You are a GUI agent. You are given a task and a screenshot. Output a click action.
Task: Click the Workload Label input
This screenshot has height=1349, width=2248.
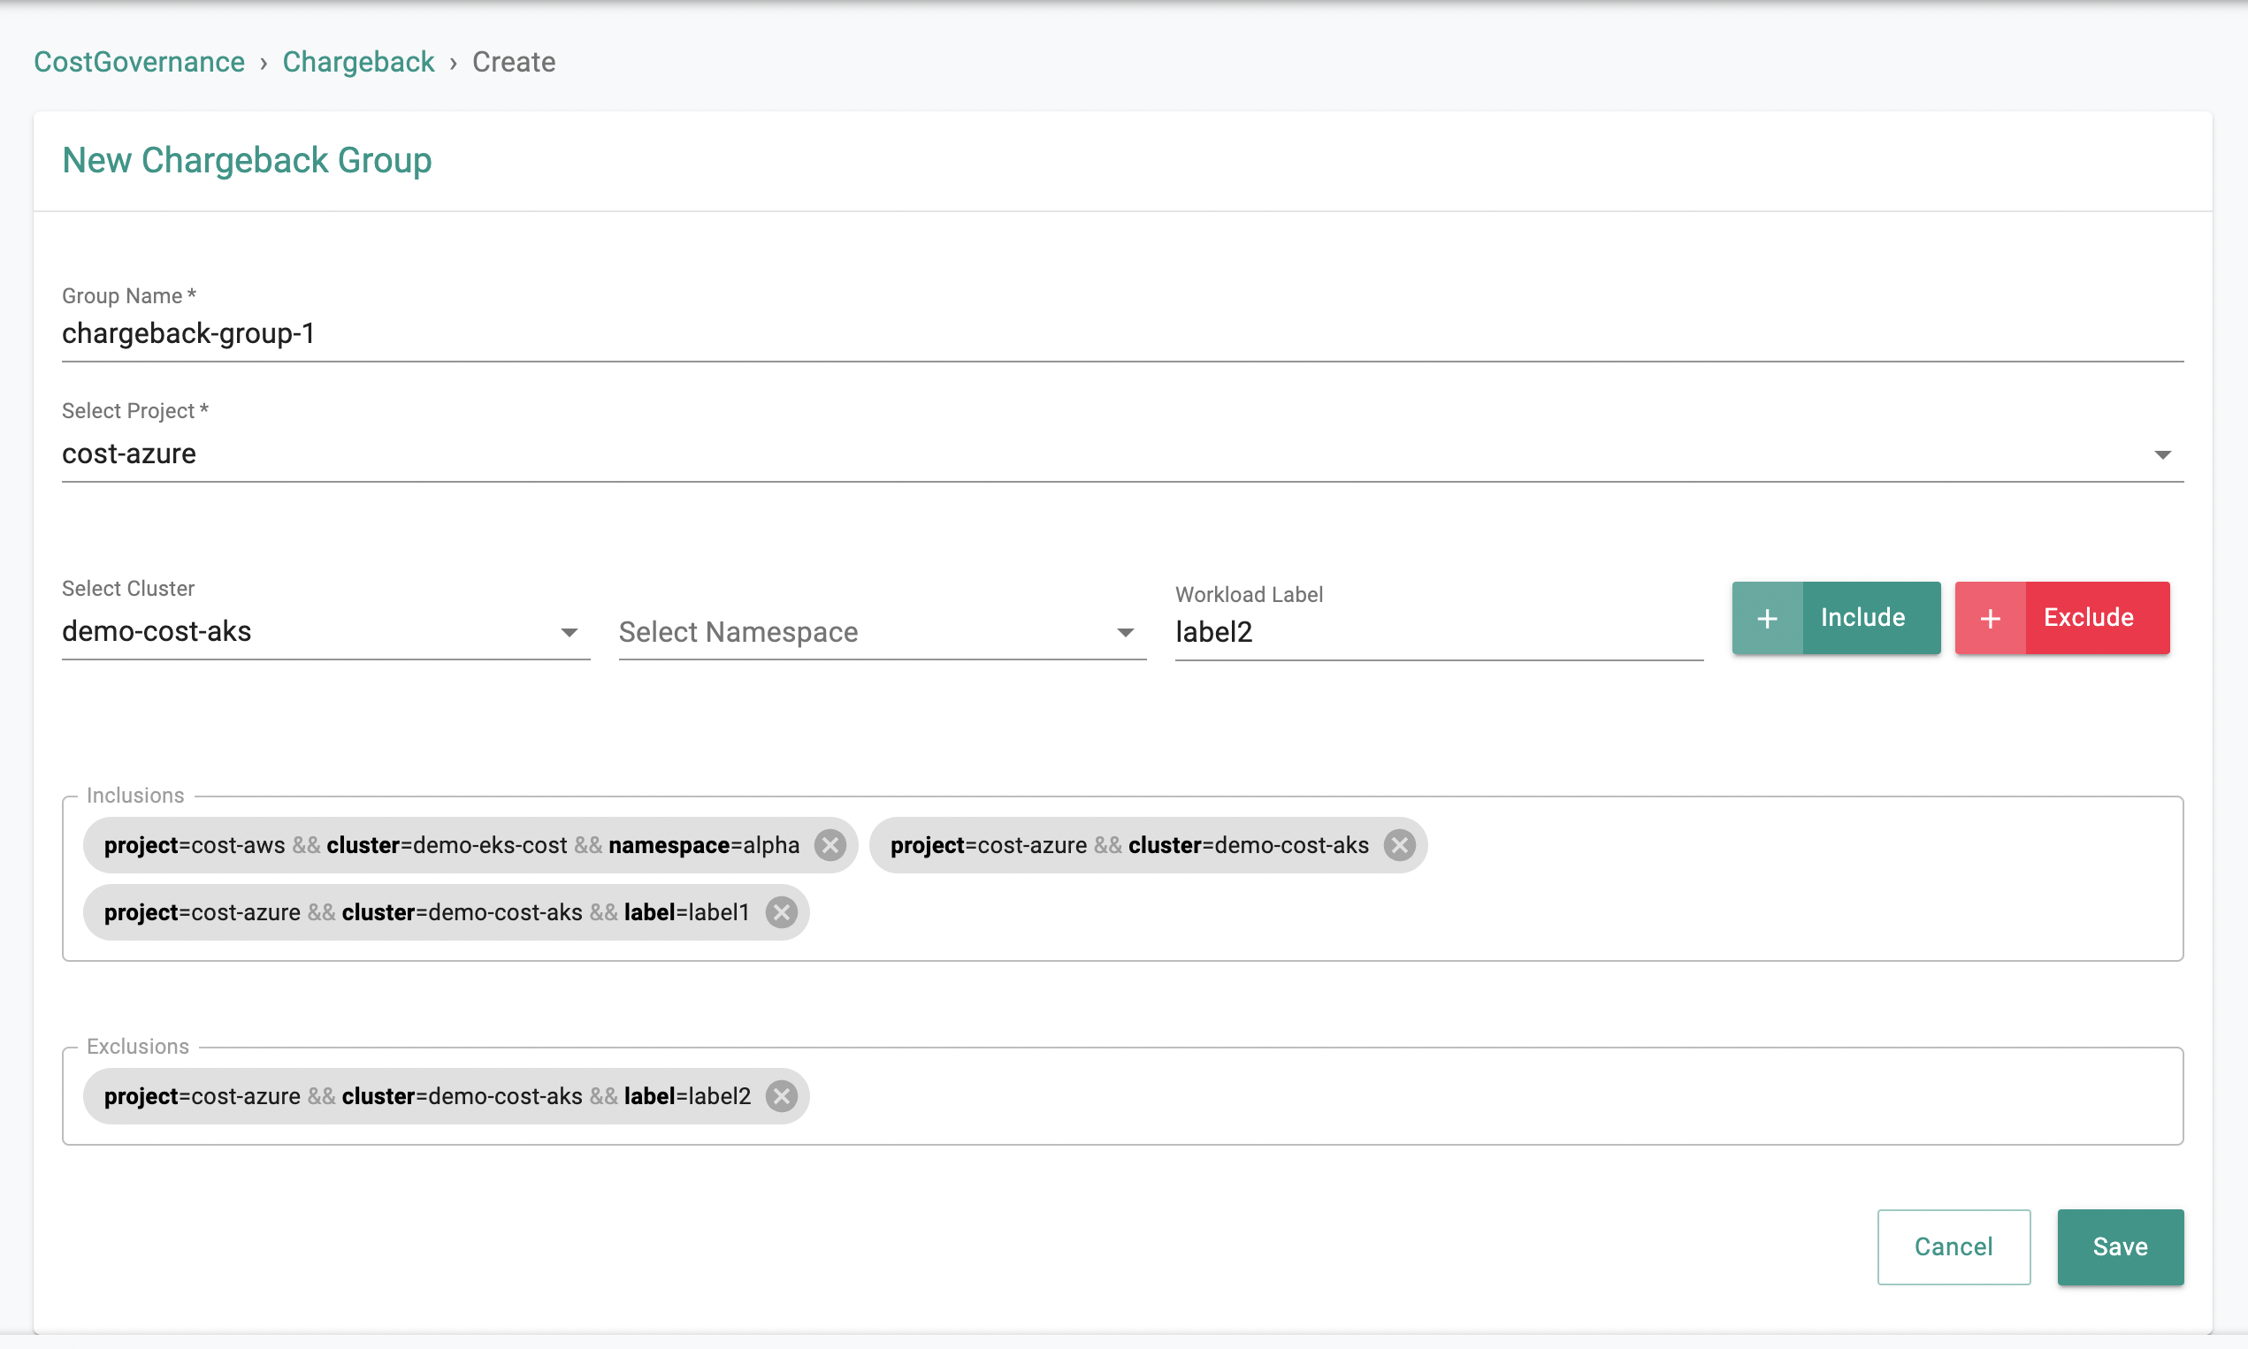point(1437,632)
